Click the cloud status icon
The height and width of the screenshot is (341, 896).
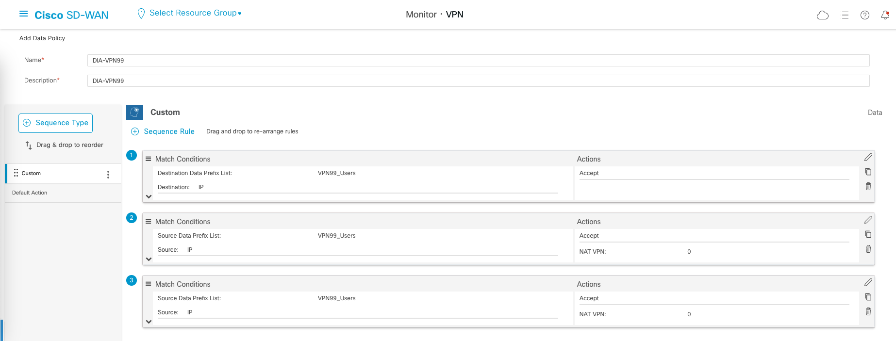click(x=823, y=15)
